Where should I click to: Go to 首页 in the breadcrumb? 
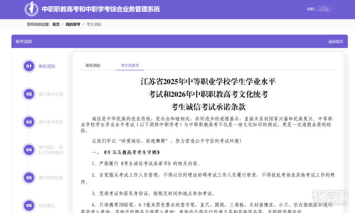(56, 24)
